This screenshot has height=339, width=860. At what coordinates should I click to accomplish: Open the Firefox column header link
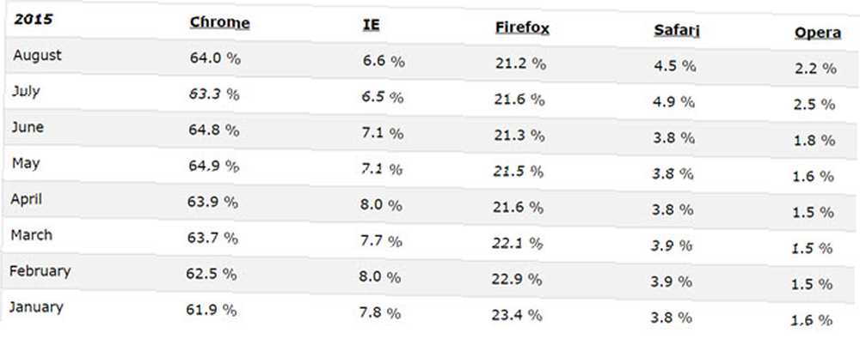click(522, 27)
